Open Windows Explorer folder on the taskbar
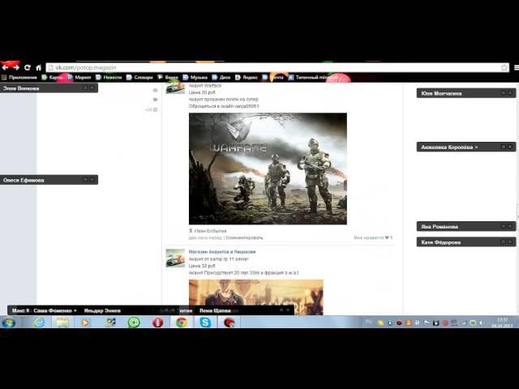 [62, 323]
